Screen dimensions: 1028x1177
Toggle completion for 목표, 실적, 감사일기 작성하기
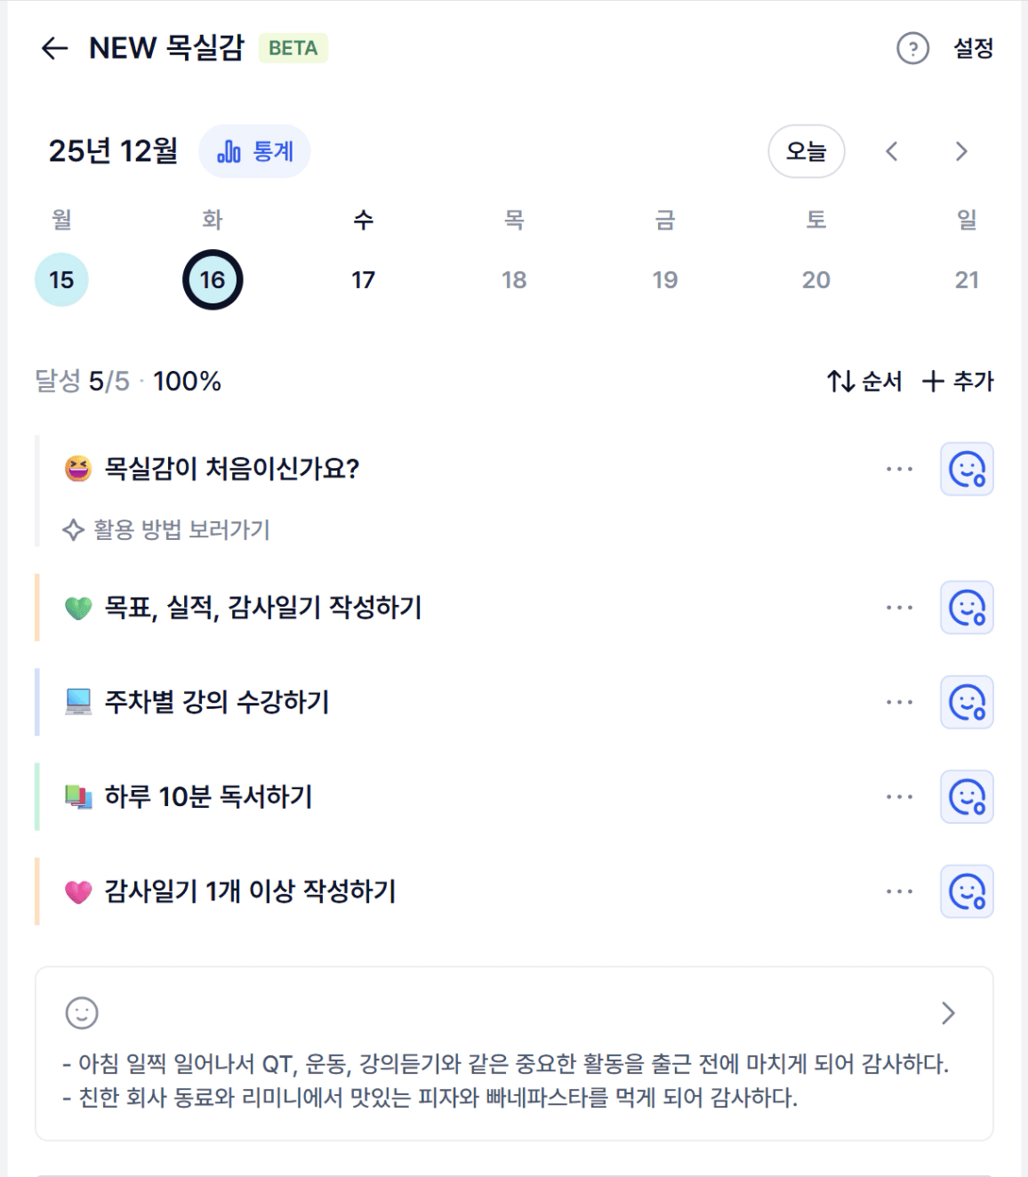tap(967, 608)
